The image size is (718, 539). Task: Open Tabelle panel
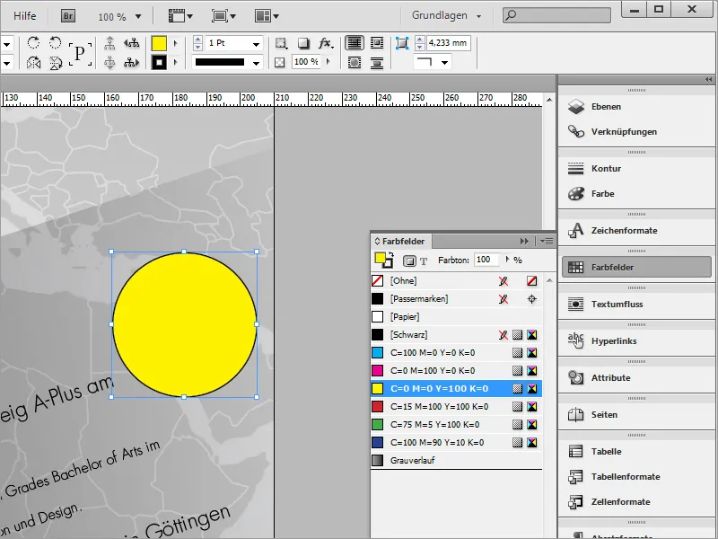coord(636,452)
